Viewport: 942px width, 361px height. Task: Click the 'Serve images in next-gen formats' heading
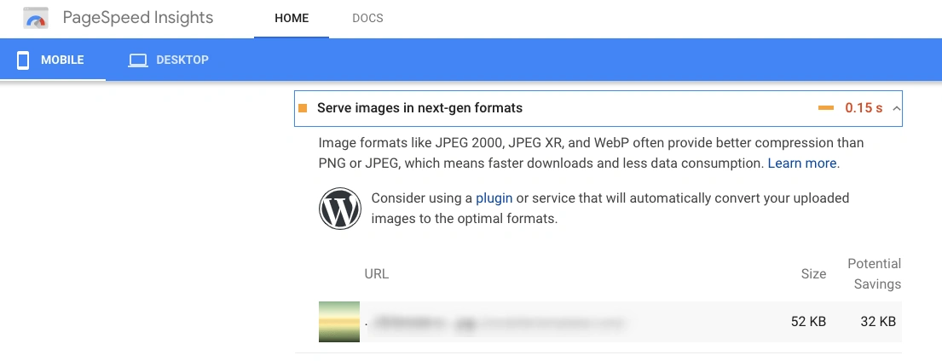[419, 108]
